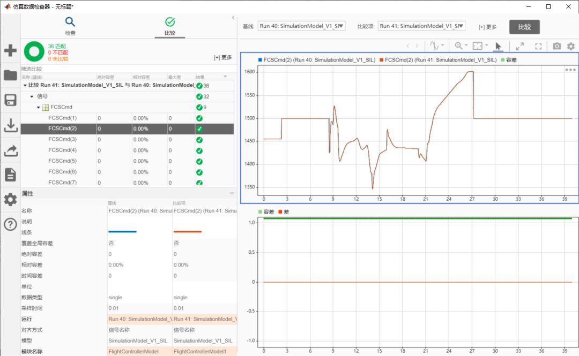Switch to the 检查 tab
Viewport: 579px width, 356px height.
(70, 26)
